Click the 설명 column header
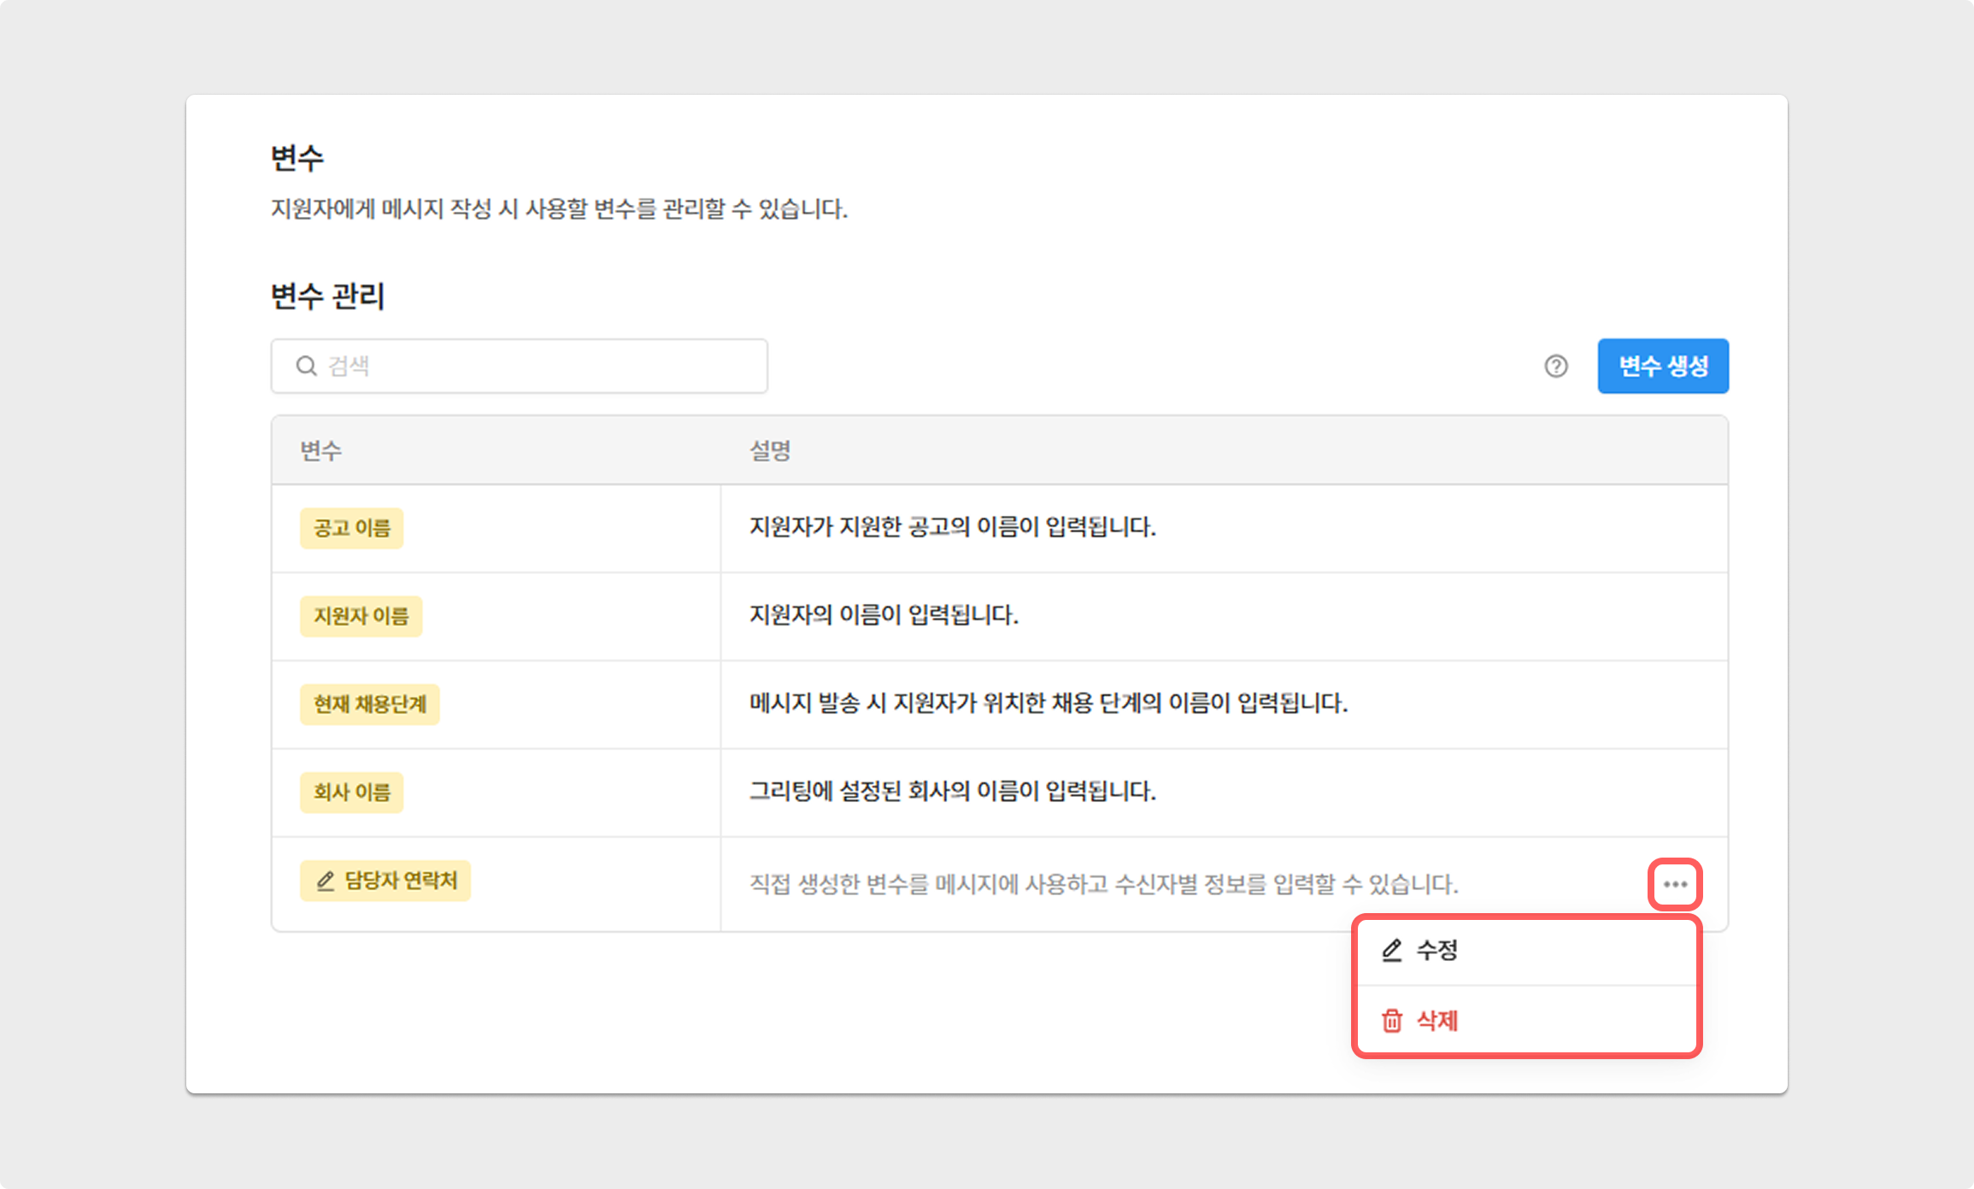The image size is (1974, 1189). (770, 451)
